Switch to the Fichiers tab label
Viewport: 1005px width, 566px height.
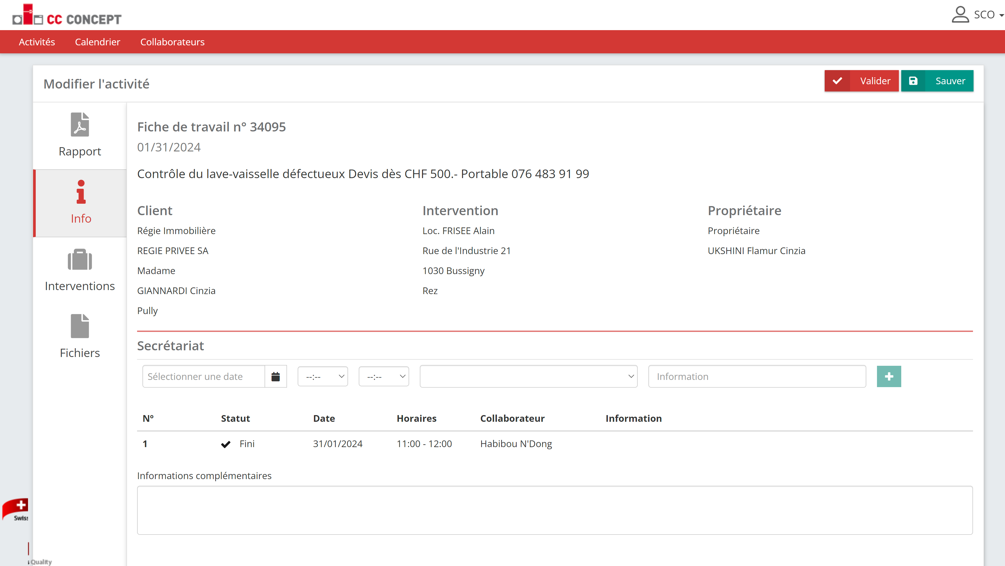(x=79, y=353)
